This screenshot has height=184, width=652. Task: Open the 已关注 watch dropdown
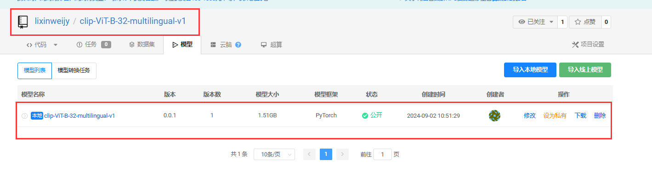point(535,22)
